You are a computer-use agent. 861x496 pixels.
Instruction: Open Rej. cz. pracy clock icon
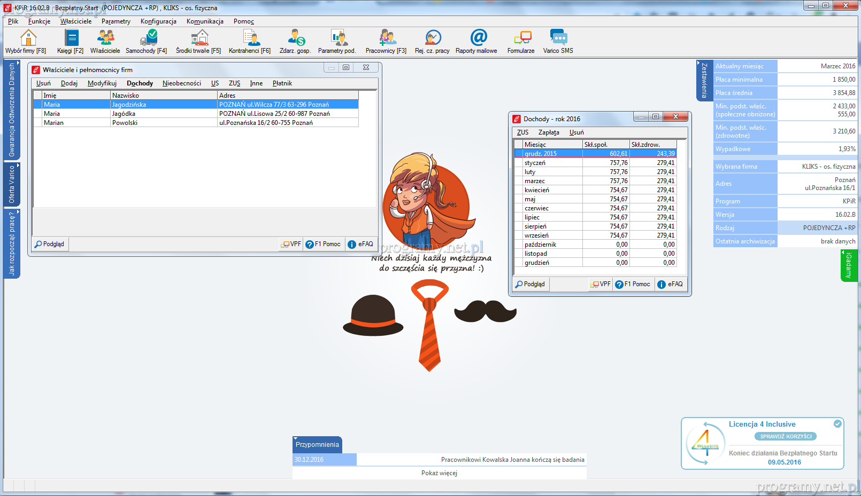(x=433, y=38)
